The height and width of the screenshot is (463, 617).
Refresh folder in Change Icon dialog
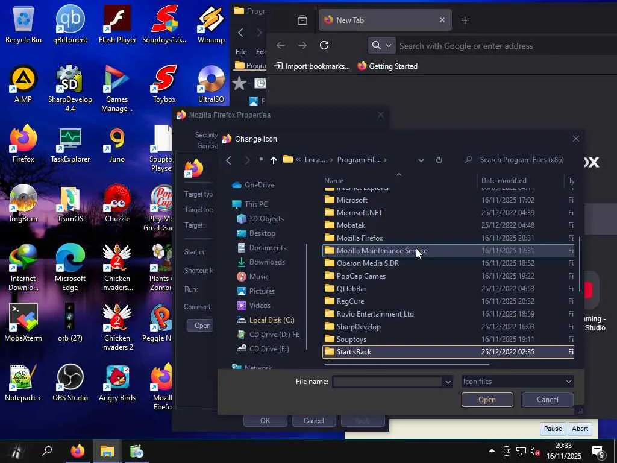439,160
